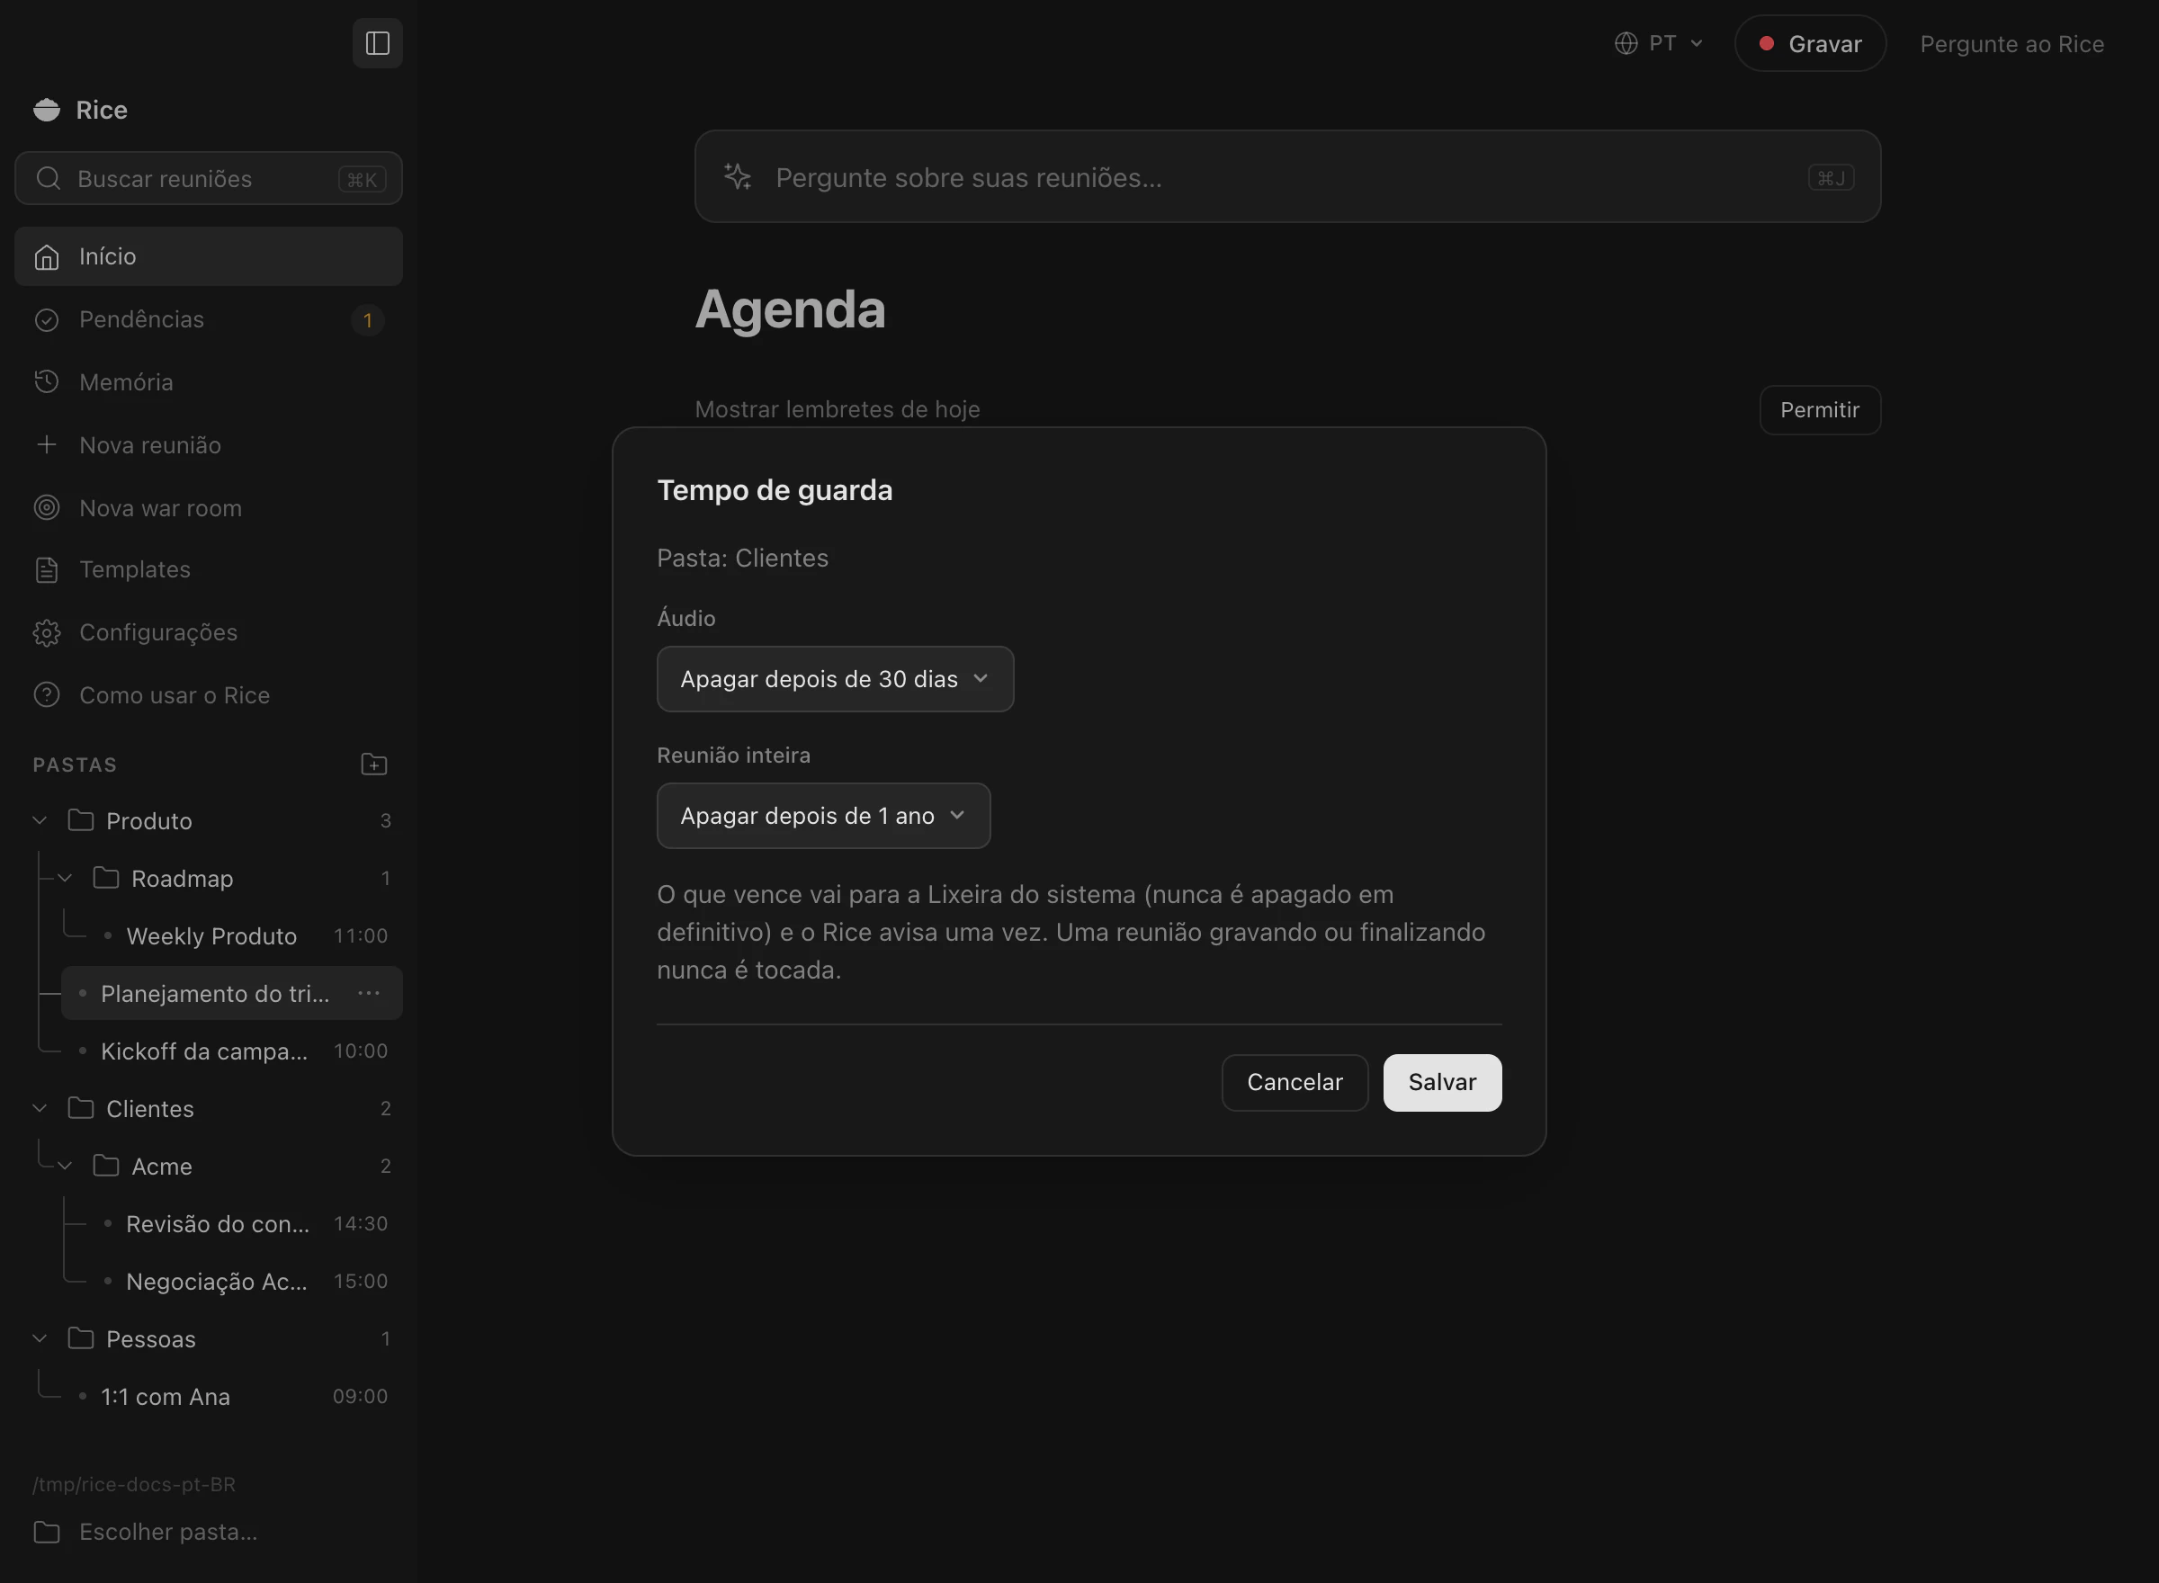The height and width of the screenshot is (1583, 2159).
Task: Collapse the Produto folder chevron
Action: 40,821
